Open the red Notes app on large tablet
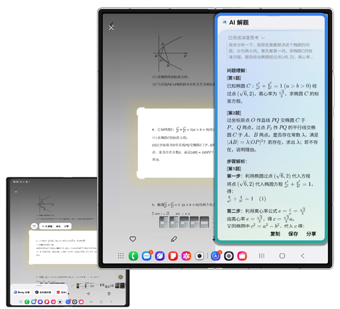340x309 pixels. pyautogui.click(x=173, y=256)
